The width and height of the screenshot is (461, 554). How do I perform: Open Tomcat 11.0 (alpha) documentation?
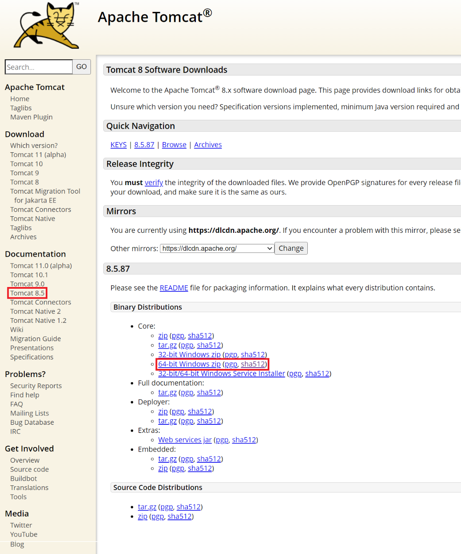[x=41, y=266]
